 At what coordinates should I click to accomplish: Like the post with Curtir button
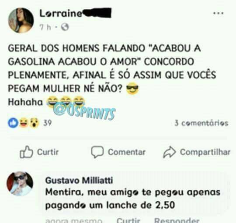[x=39, y=152]
